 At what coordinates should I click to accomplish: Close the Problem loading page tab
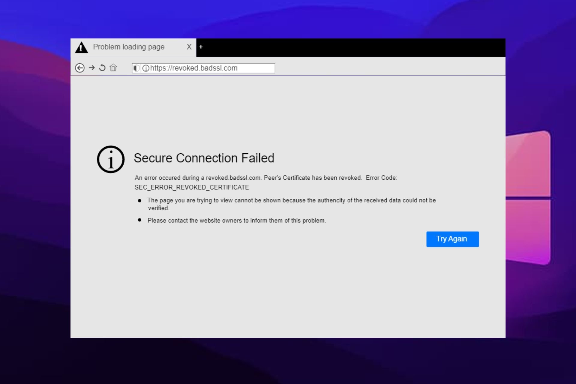pos(189,47)
